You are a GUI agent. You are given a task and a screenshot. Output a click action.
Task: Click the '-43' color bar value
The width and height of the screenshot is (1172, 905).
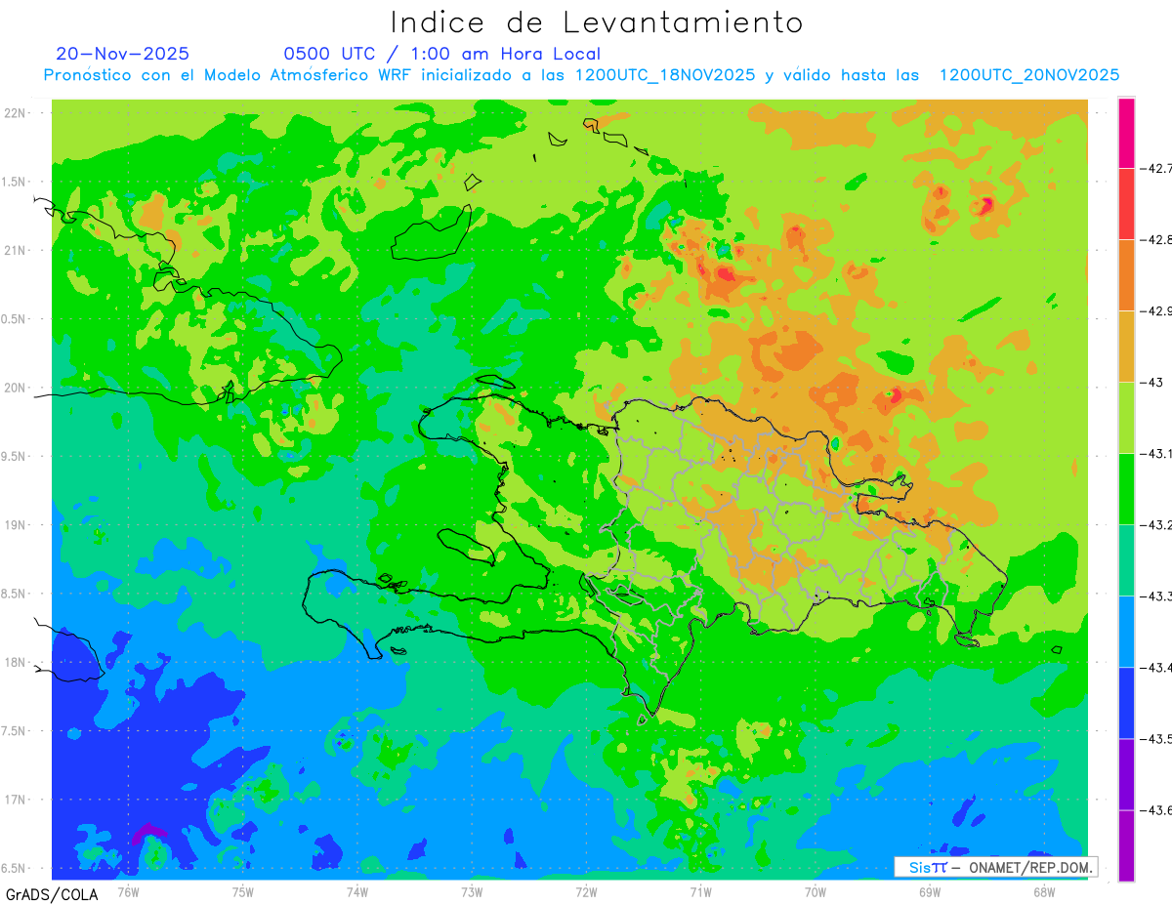(1154, 382)
